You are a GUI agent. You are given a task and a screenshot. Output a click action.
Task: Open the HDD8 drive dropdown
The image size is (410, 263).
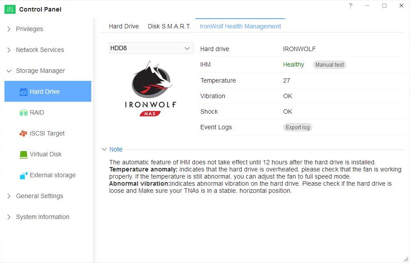coord(151,48)
